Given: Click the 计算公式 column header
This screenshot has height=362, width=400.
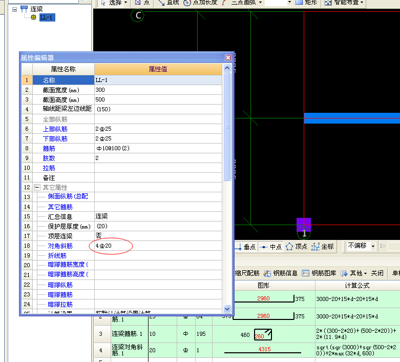Looking at the screenshot, I should coord(357,286).
